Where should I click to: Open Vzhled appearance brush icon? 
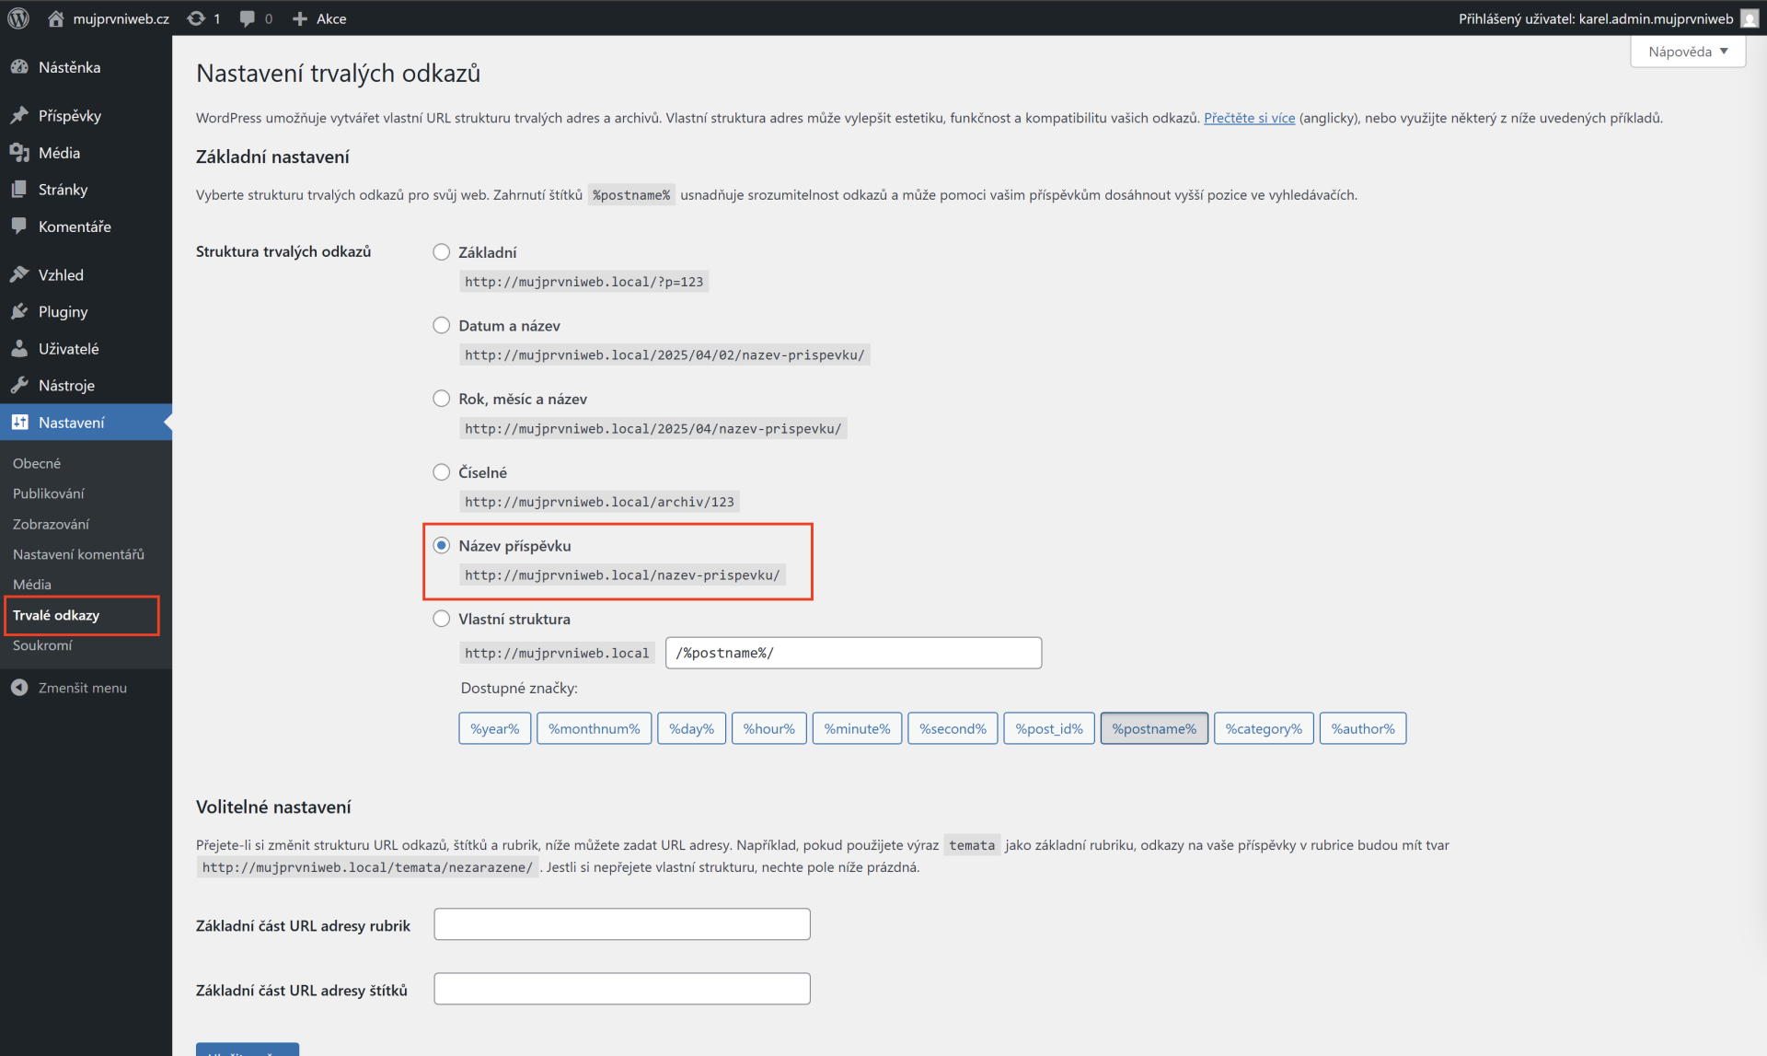[x=19, y=275]
